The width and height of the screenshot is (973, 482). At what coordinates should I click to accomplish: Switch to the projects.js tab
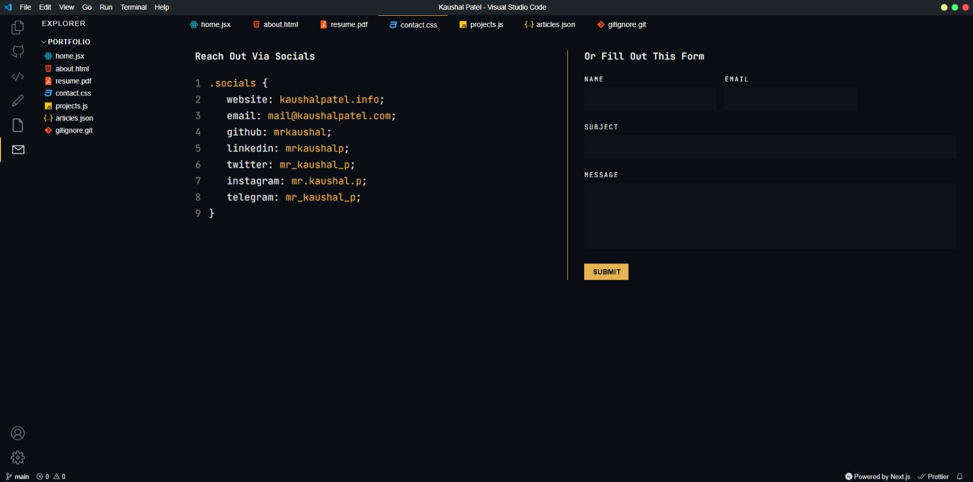[481, 24]
